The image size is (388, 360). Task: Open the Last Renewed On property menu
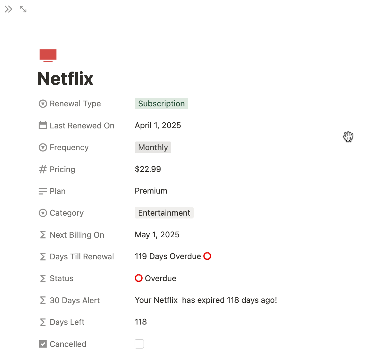tap(82, 126)
